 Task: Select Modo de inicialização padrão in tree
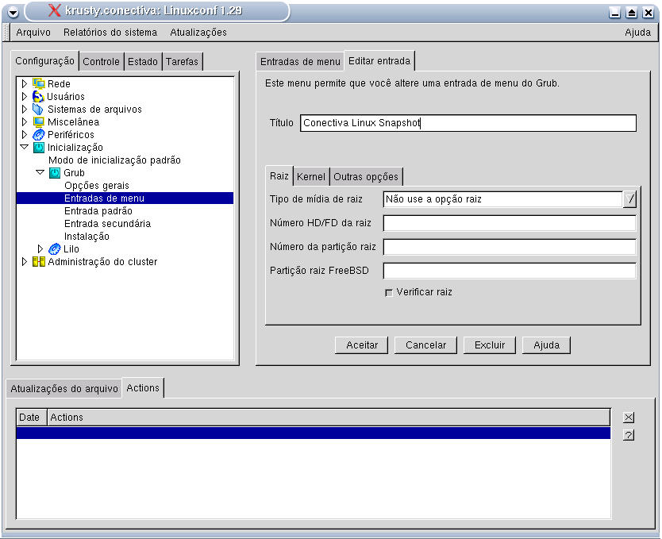point(114,160)
